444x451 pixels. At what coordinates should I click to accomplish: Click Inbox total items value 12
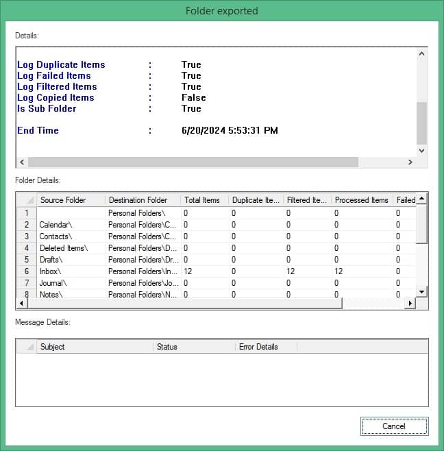(x=204, y=271)
